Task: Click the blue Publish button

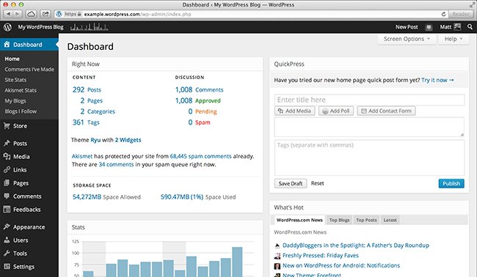Action: point(451,183)
